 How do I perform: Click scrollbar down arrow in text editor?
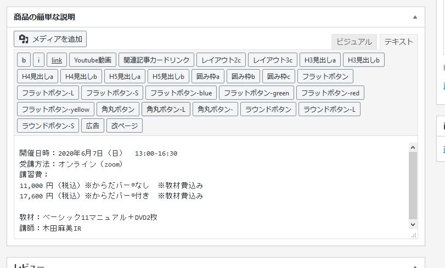point(413,225)
